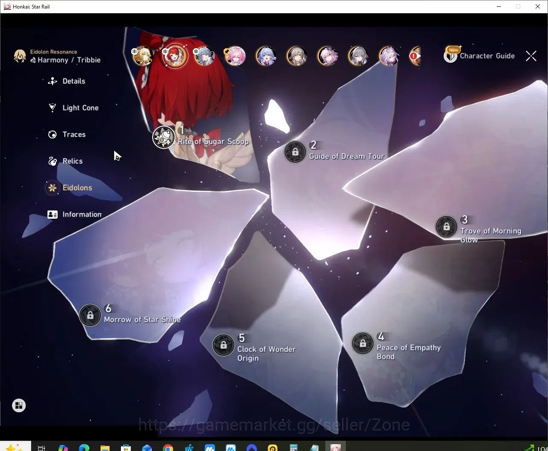The image size is (548, 451).
Task: Click the Rite of Sugar Scoop eidolon icon
Action: point(164,137)
